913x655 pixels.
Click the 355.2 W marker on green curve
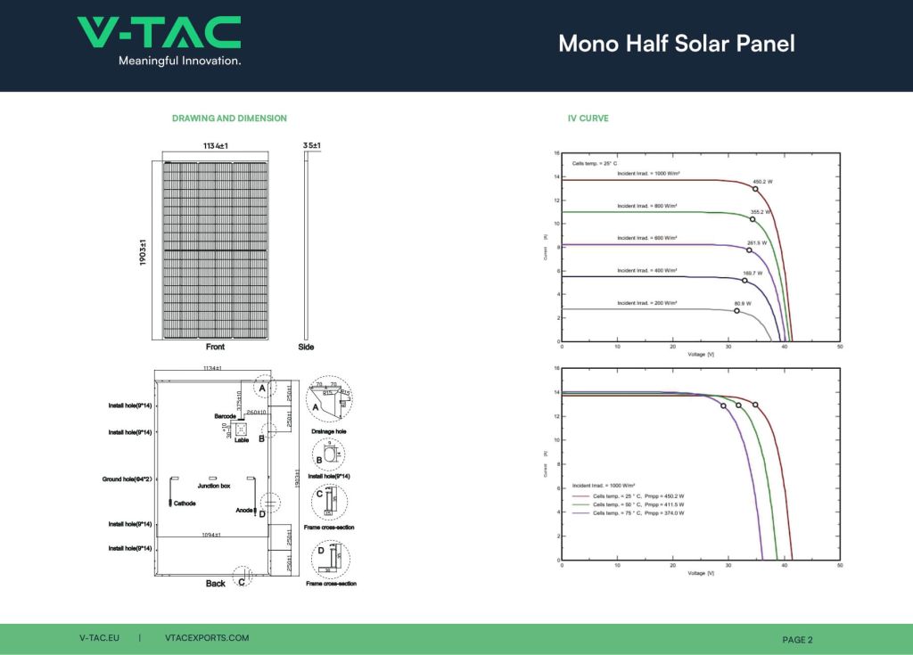753,219
